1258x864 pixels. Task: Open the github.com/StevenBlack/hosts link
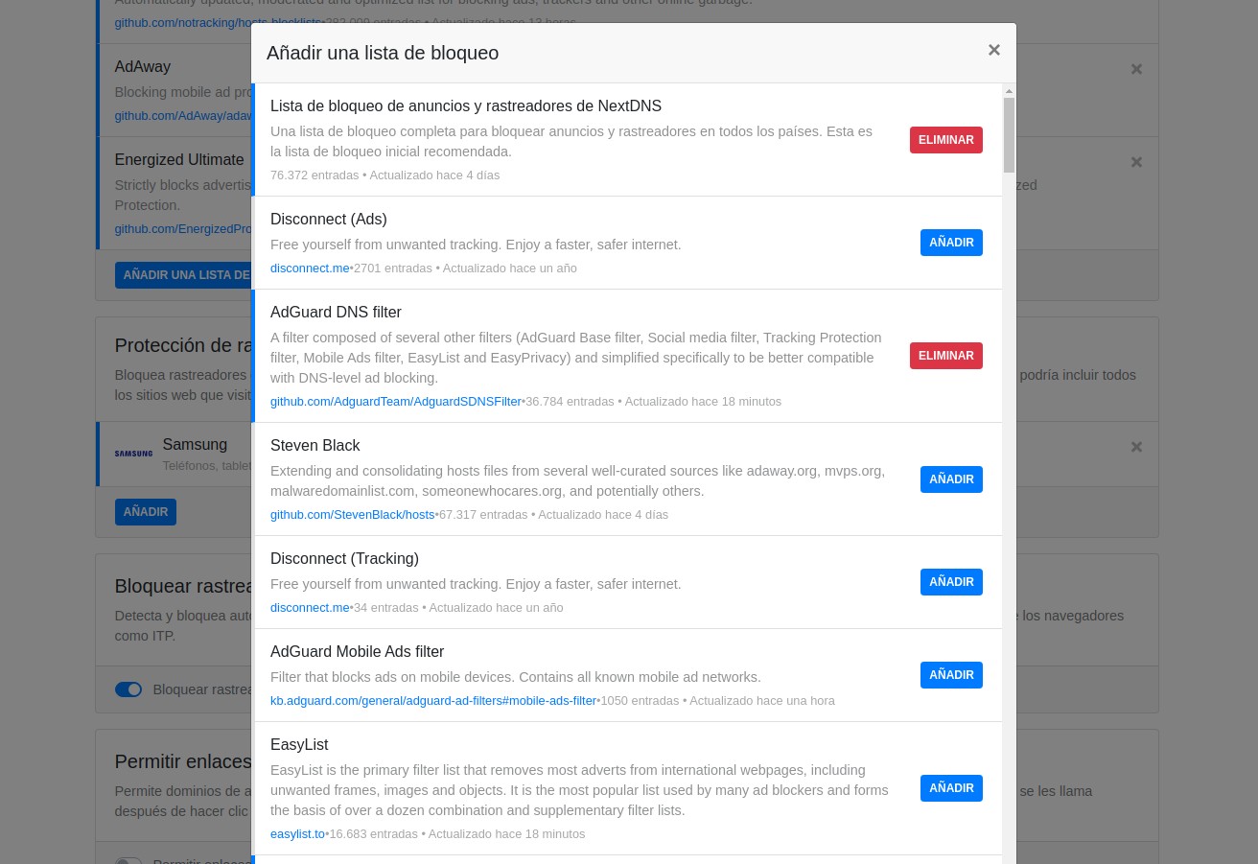(x=352, y=515)
